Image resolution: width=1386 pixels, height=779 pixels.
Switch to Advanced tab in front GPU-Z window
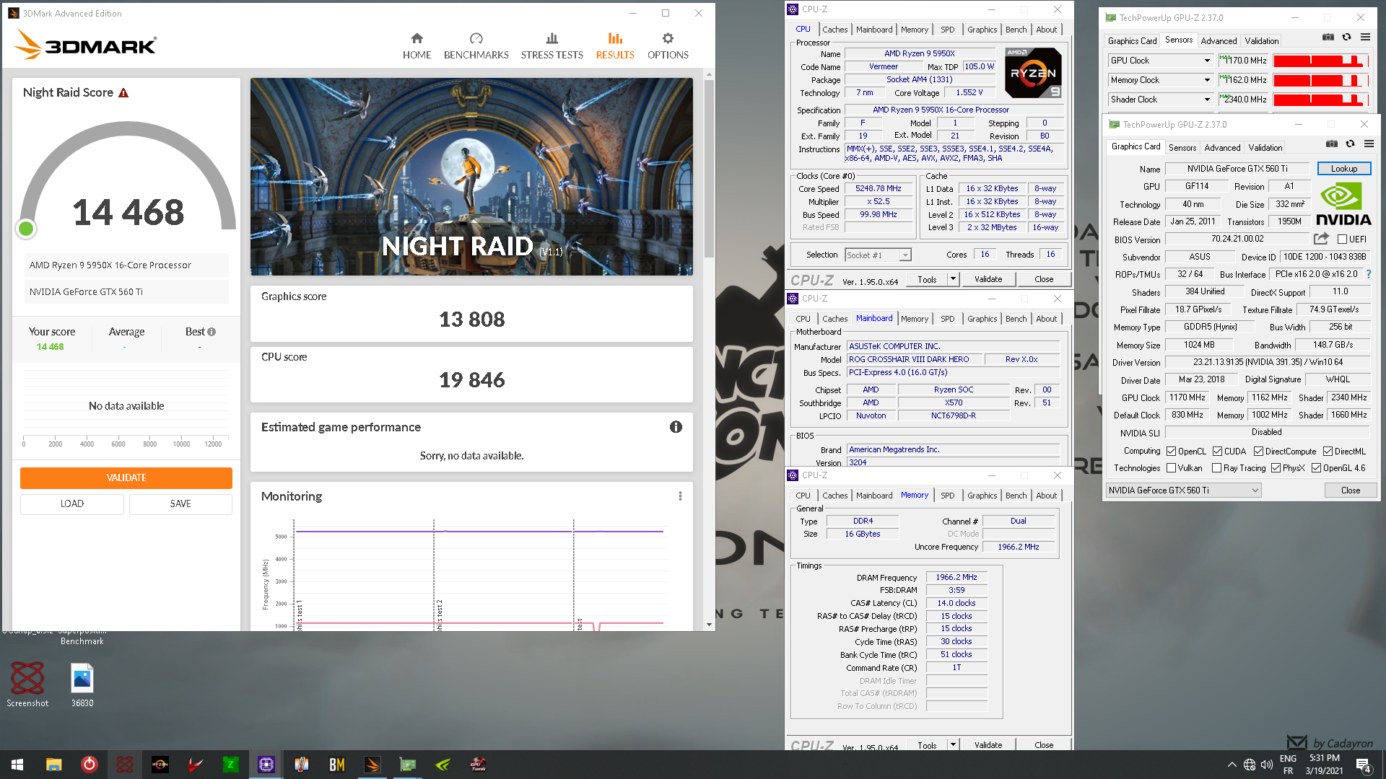[1222, 148]
